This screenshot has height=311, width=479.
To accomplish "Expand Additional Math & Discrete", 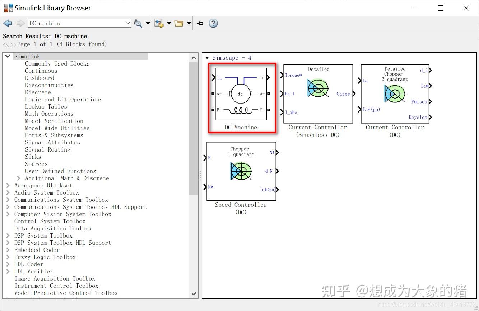I will 19,178.
